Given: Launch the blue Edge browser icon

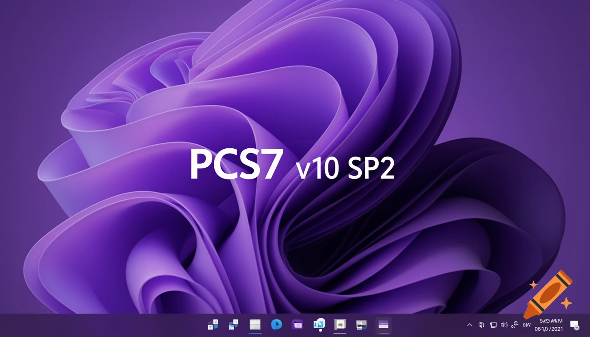Looking at the screenshot, I should point(276,325).
